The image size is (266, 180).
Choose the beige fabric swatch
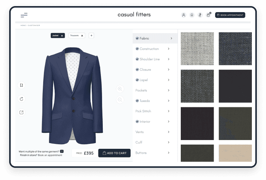click(235, 153)
